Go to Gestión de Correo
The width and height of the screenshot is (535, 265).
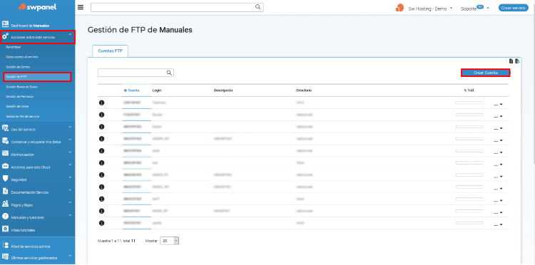pos(18,67)
